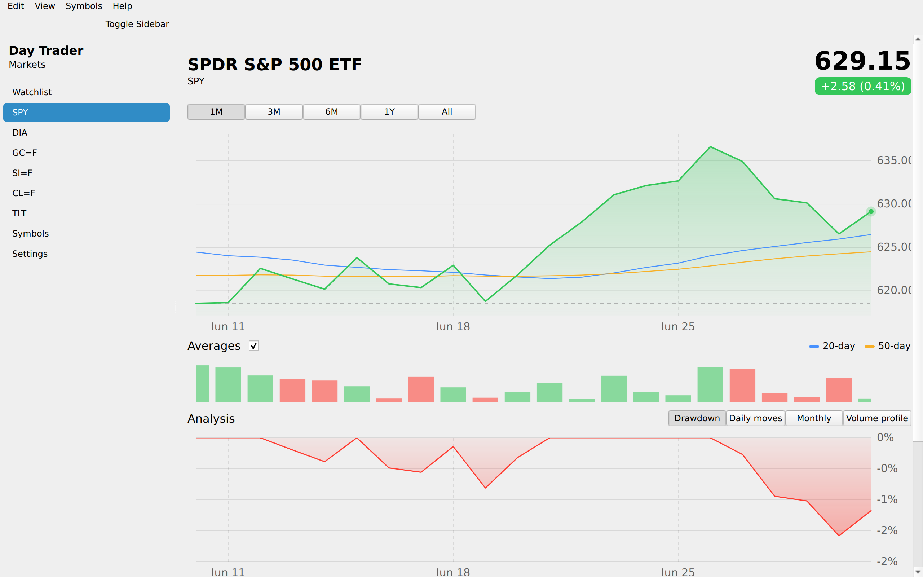Open DIA from the sidebar
This screenshot has width=923, height=577.
coord(87,133)
